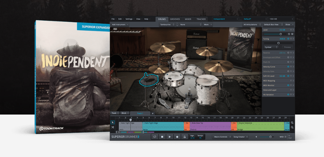The height and width of the screenshot is (157, 324).
Task: Open the Tuning property menu icon
Action: tap(291, 39)
